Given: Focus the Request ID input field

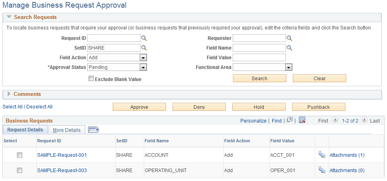Looking at the screenshot, I should 114,38.
